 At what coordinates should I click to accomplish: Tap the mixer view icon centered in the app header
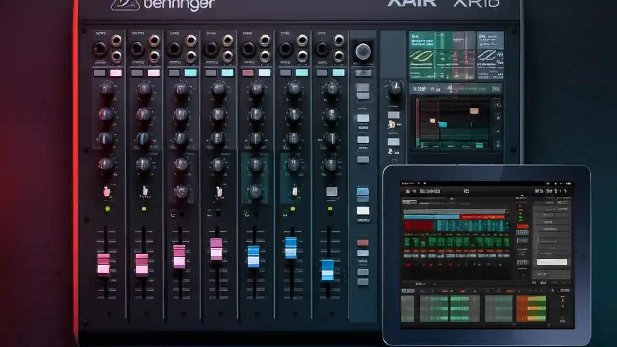(467, 191)
